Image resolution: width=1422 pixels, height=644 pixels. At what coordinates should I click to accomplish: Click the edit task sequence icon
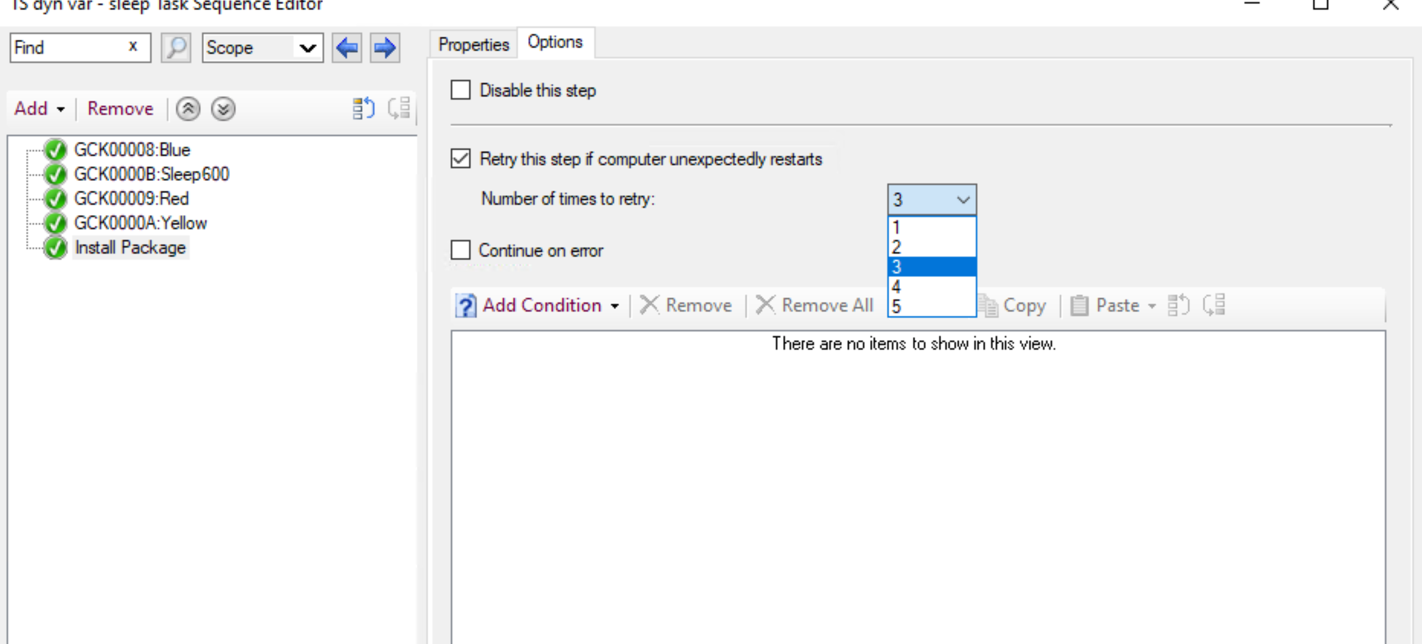click(361, 108)
